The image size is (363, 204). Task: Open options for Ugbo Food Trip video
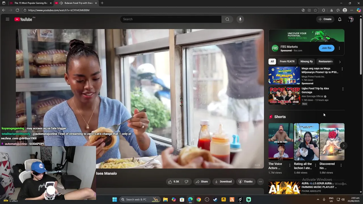343,89
